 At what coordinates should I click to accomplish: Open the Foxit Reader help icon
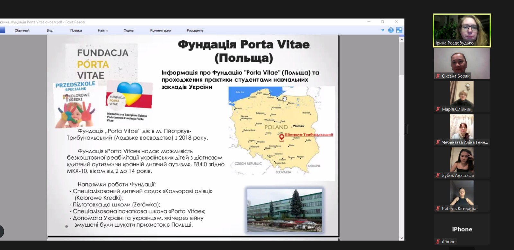coord(391,30)
